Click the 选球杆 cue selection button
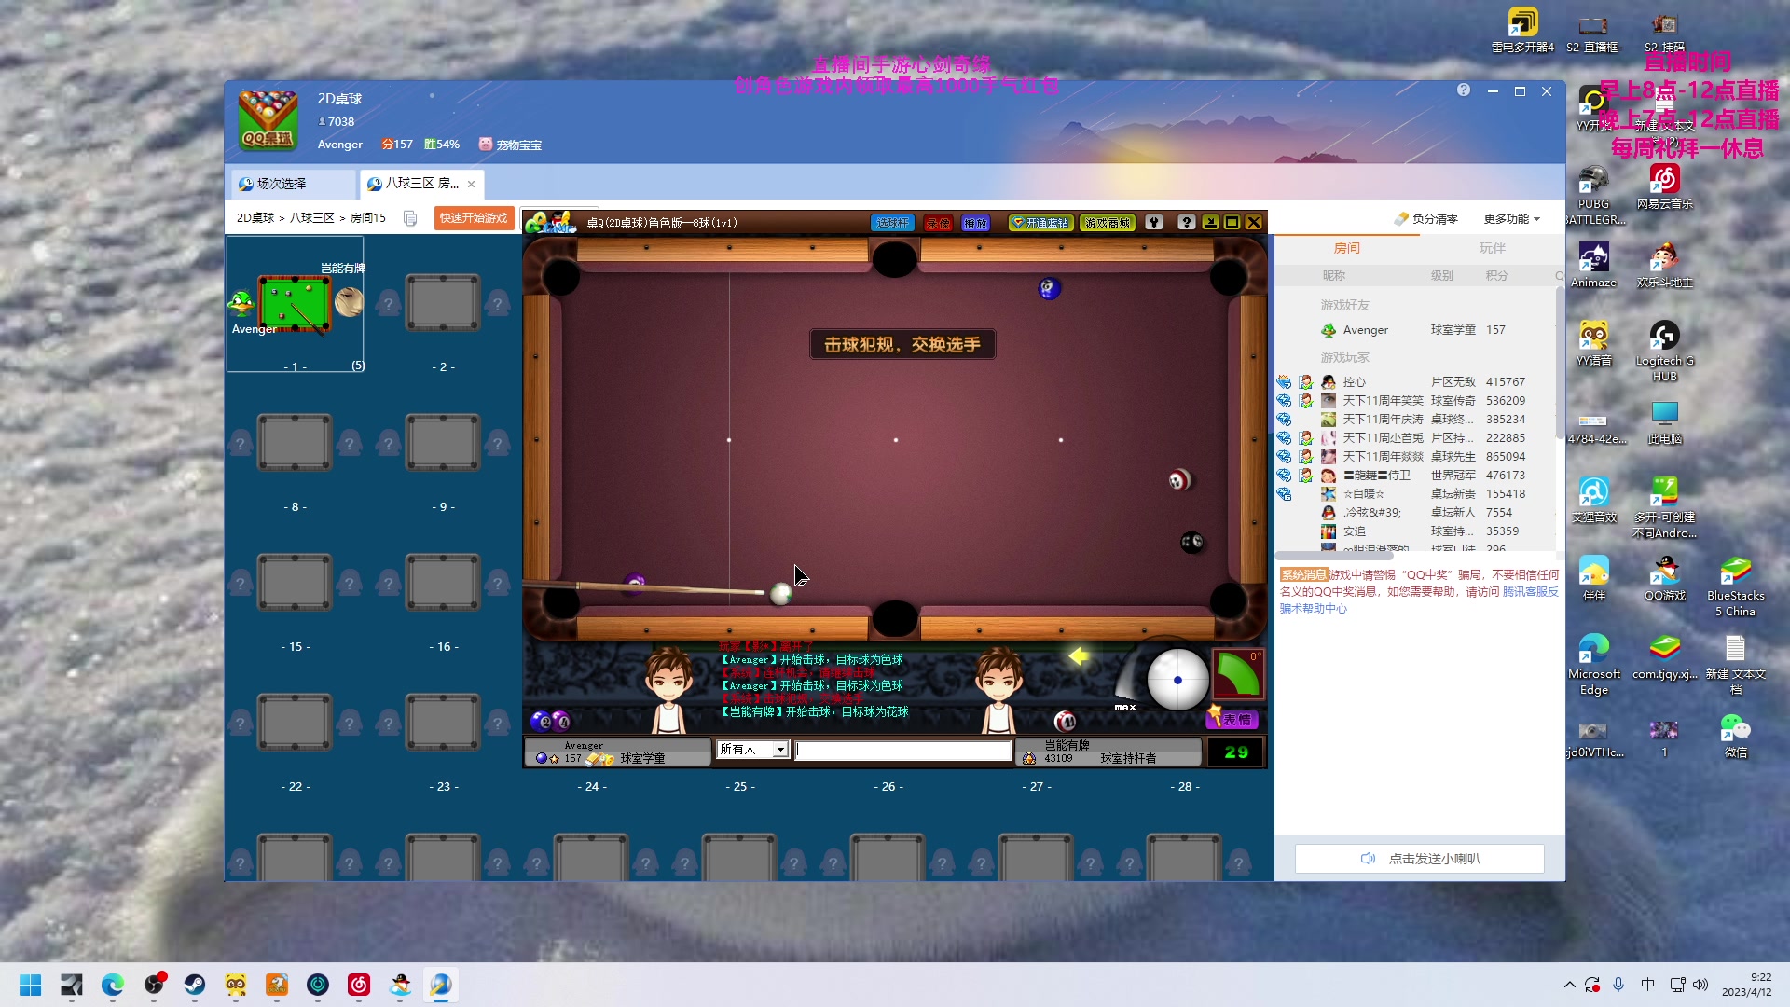 click(892, 223)
